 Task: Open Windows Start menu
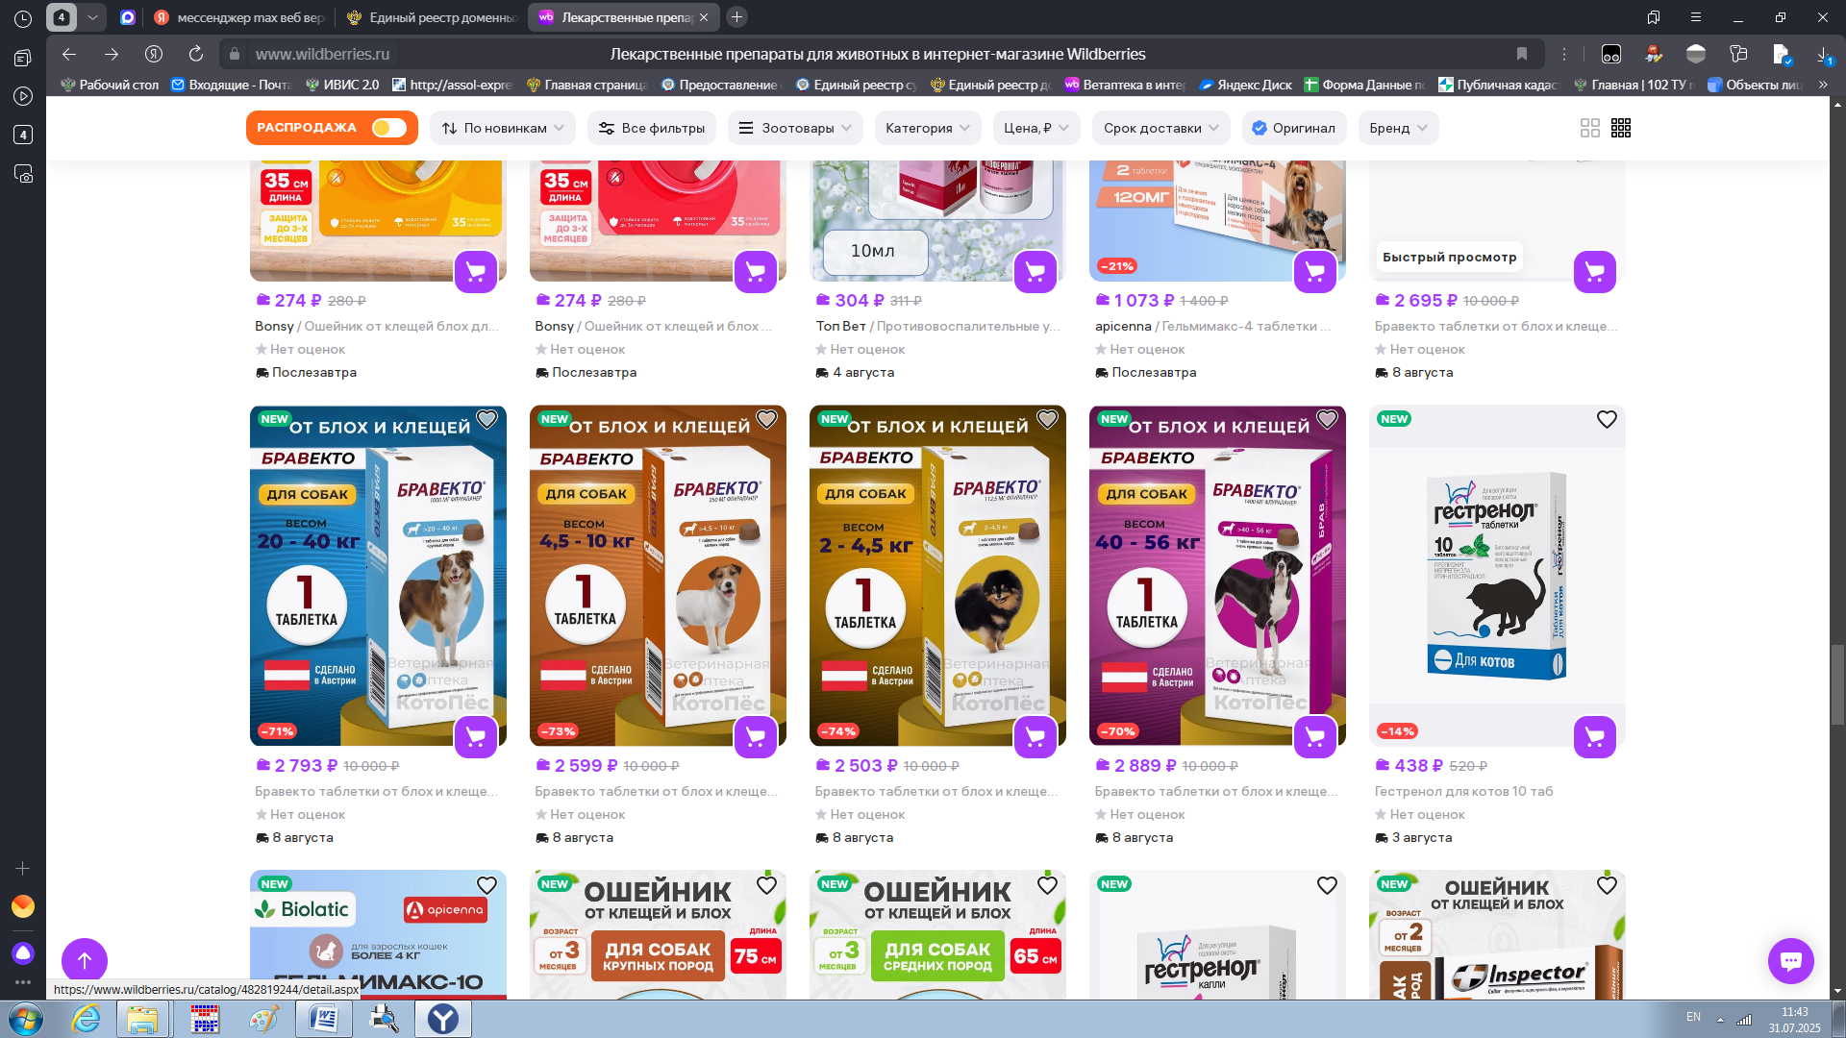pyautogui.click(x=26, y=1019)
